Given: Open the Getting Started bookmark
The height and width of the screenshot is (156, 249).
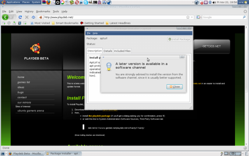Looking at the screenshot, I should (x=92, y=23).
